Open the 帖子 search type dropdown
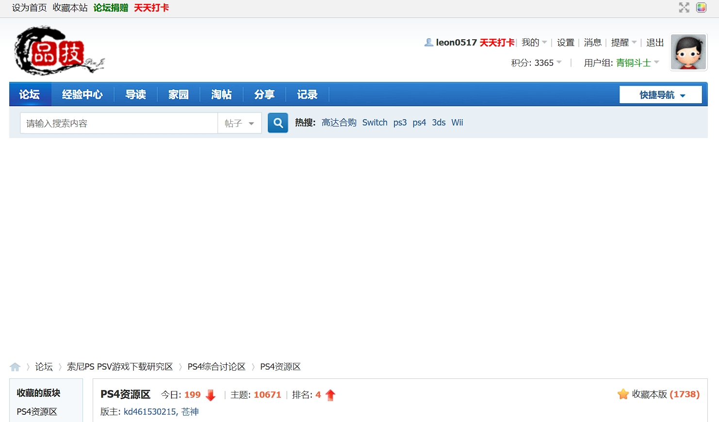The width and height of the screenshot is (719, 422). pos(240,124)
